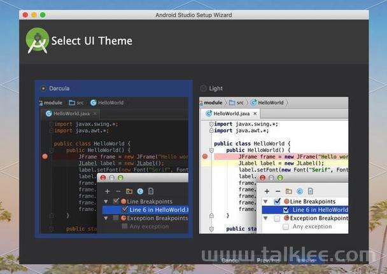Click the Previous button

click(268, 261)
